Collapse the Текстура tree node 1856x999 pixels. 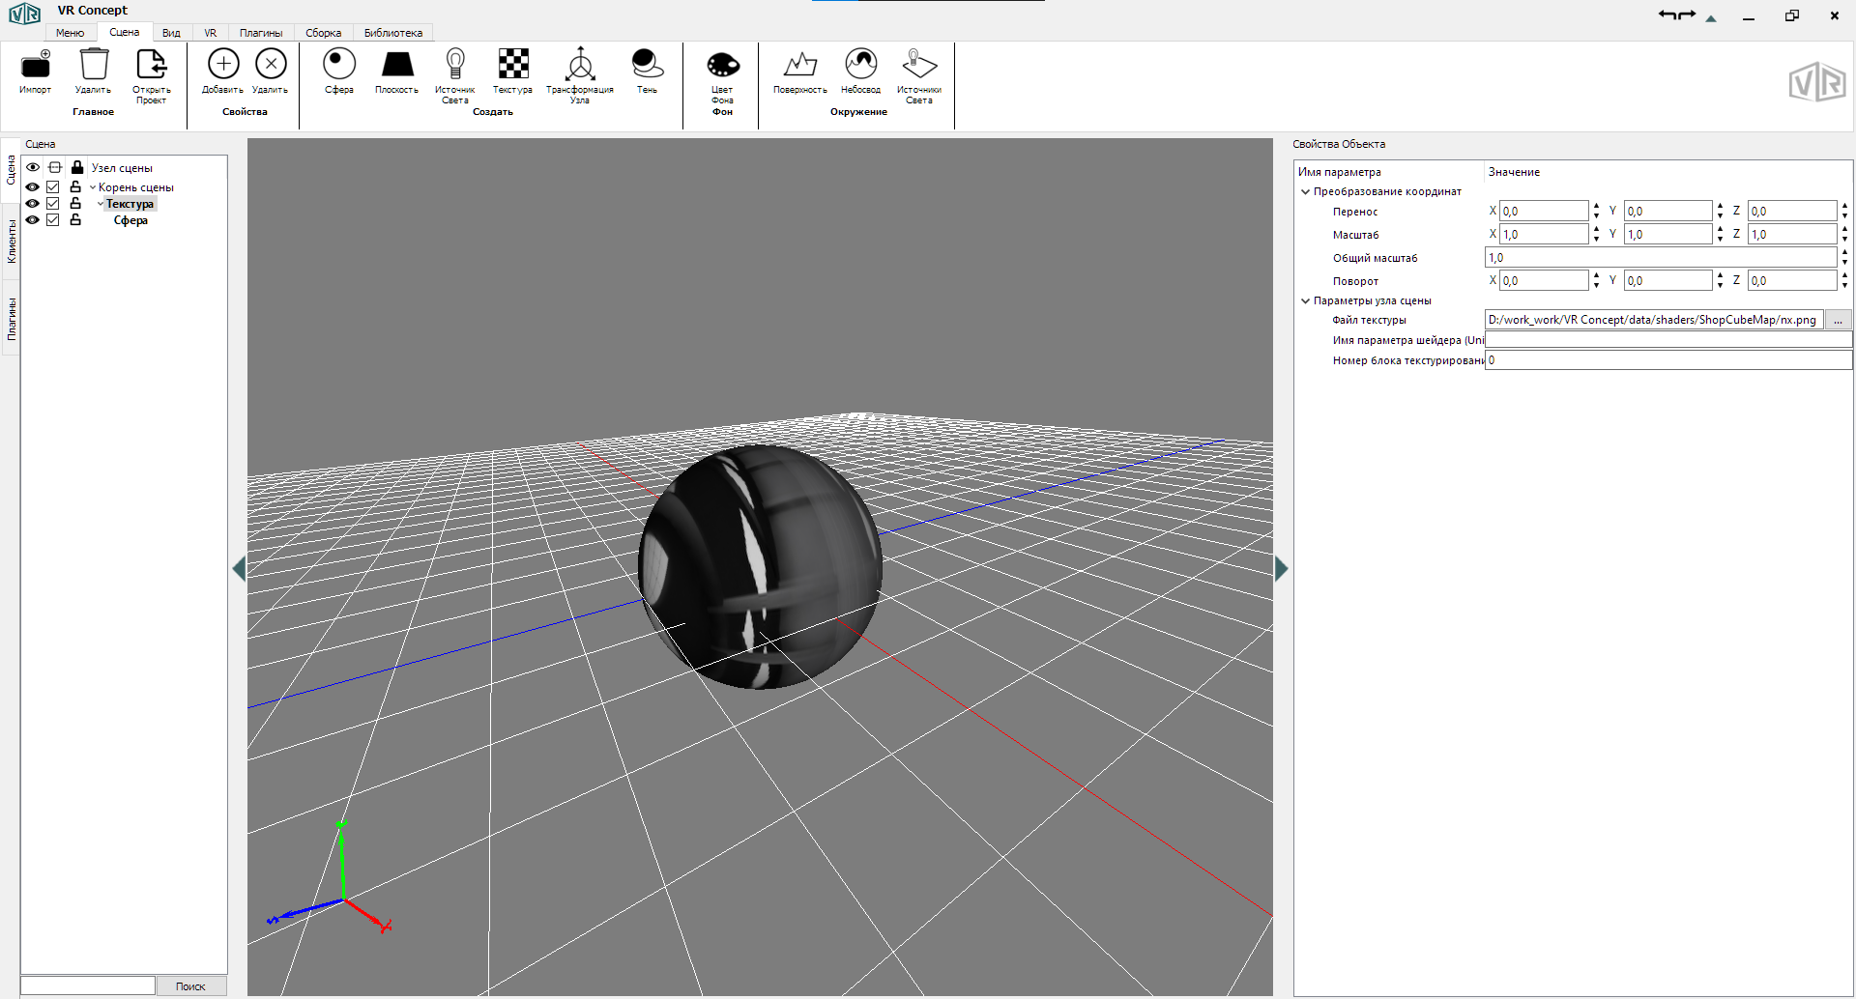point(101,204)
